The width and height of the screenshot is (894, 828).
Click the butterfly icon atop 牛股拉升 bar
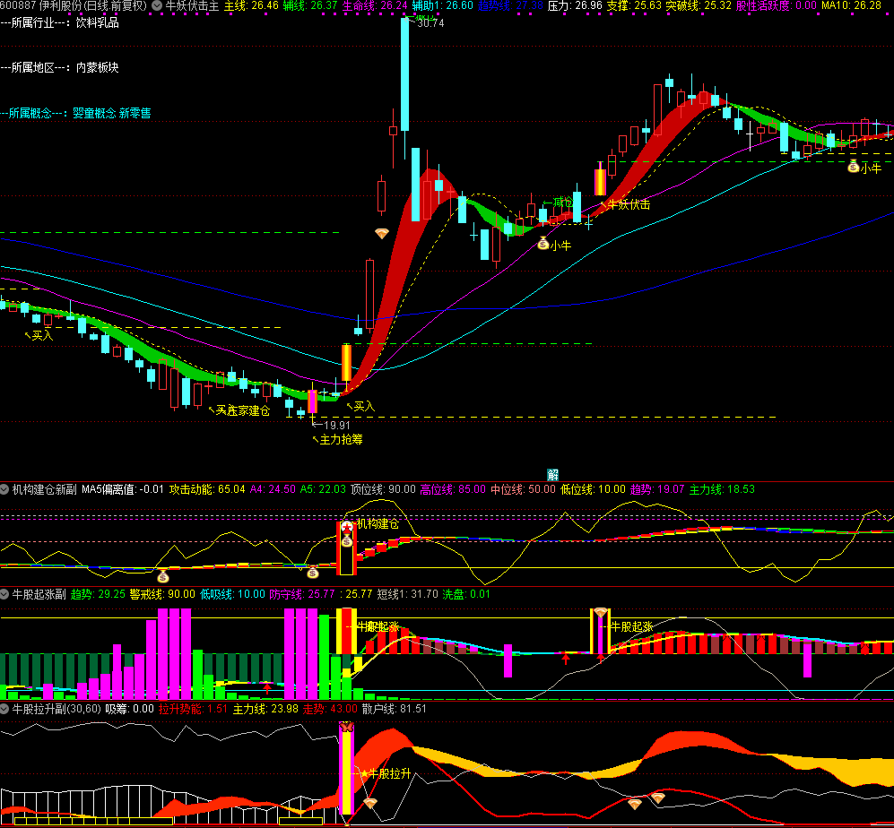[346, 727]
